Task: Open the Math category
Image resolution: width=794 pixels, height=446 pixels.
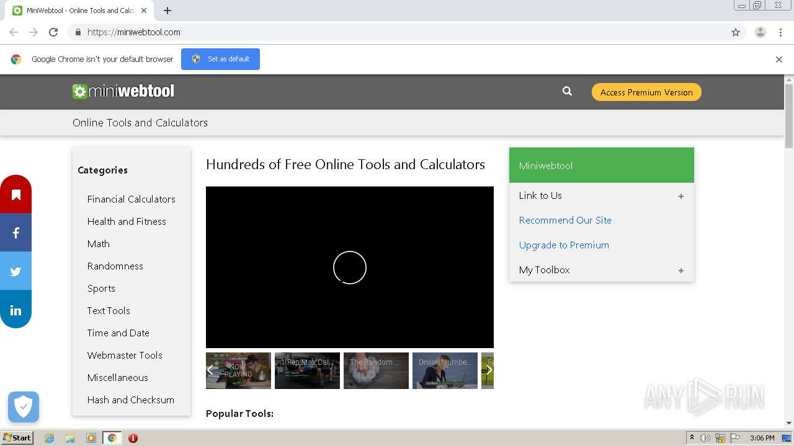Action: [99, 244]
